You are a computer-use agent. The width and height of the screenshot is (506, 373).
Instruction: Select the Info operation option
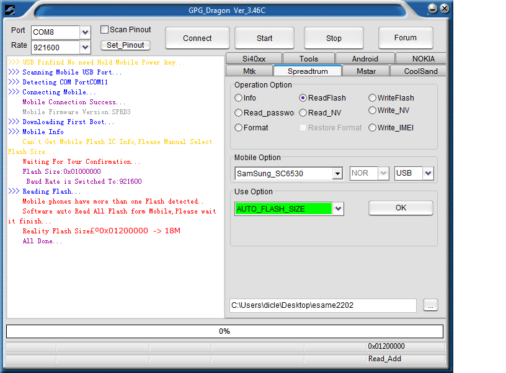click(239, 97)
